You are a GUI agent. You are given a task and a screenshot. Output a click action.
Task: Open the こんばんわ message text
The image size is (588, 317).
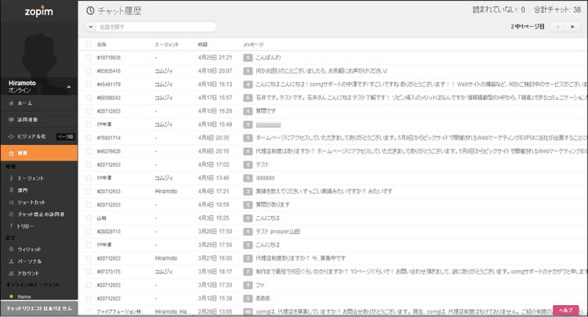pos(268,58)
